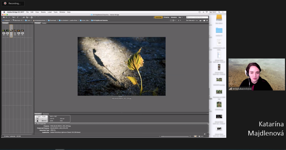Switch to the Filmstrip workspace
This screenshot has width=286, height=150.
click(x=166, y=17)
